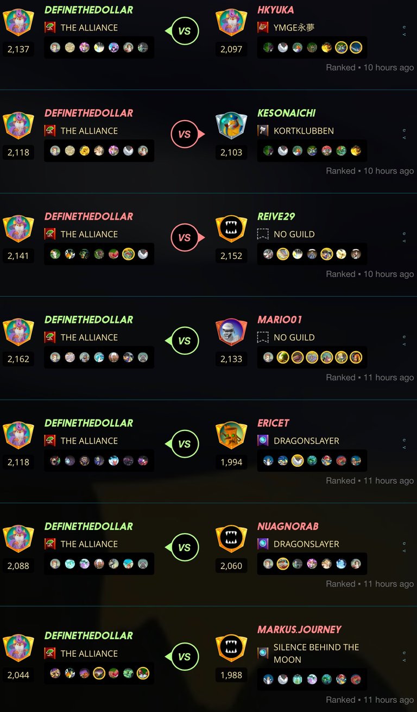Click MARIO01's helmeted avatar icon

(x=231, y=332)
